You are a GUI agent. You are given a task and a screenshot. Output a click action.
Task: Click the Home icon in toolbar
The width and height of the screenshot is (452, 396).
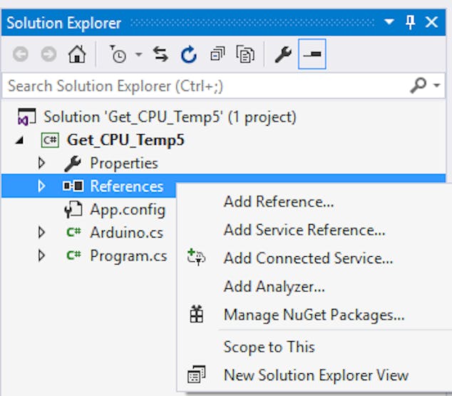[77, 55]
